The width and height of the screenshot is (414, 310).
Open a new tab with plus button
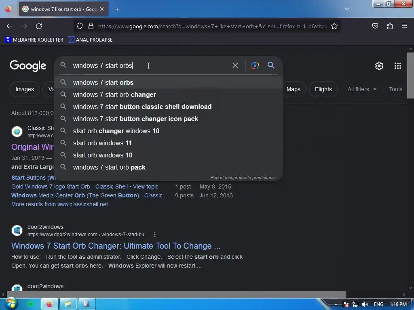117,9
